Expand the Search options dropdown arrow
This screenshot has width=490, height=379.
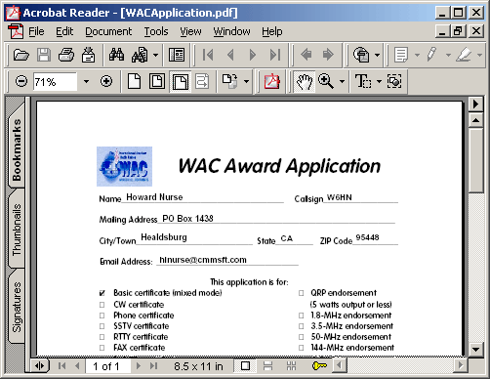[x=156, y=55]
